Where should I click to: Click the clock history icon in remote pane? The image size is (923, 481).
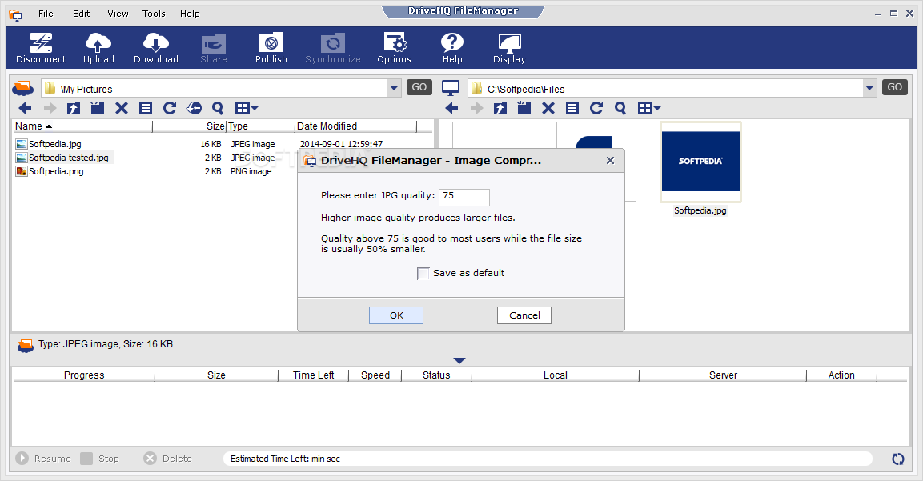click(x=194, y=108)
